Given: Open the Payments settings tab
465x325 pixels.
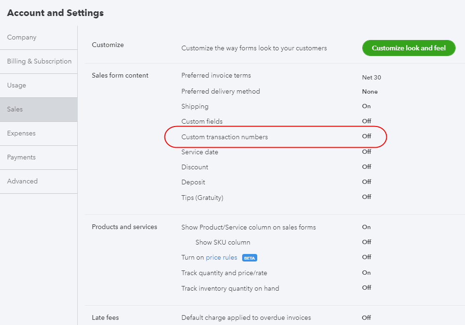Looking at the screenshot, I should tap(21, 158).
